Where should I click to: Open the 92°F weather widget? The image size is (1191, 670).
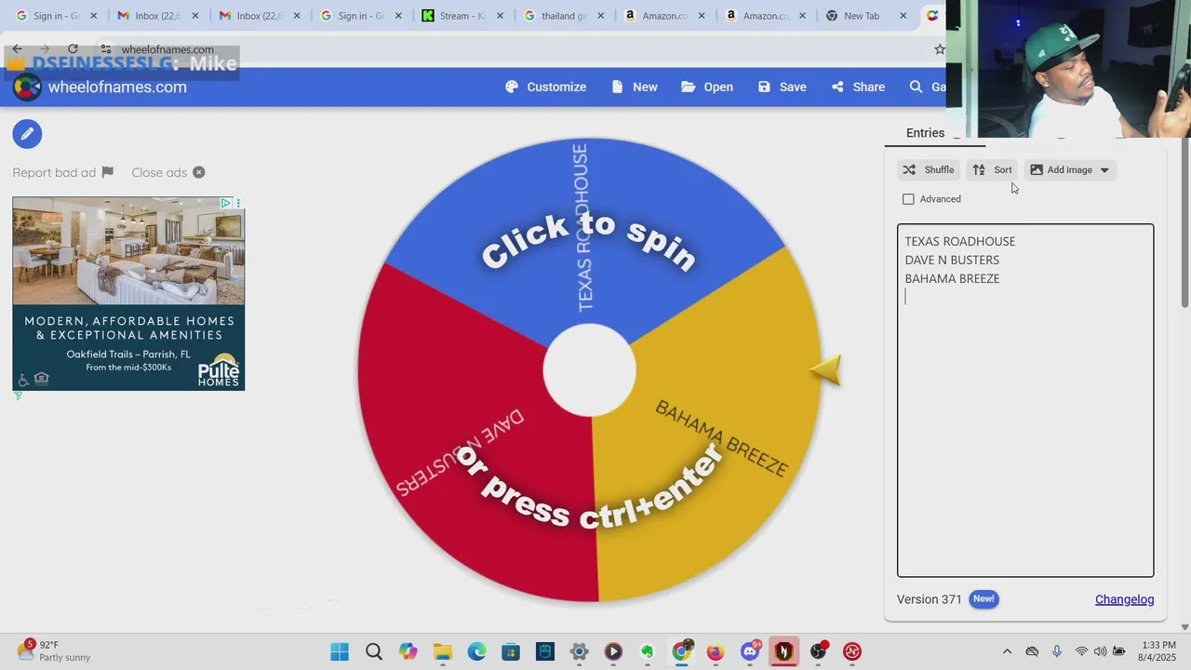[54, 650]
